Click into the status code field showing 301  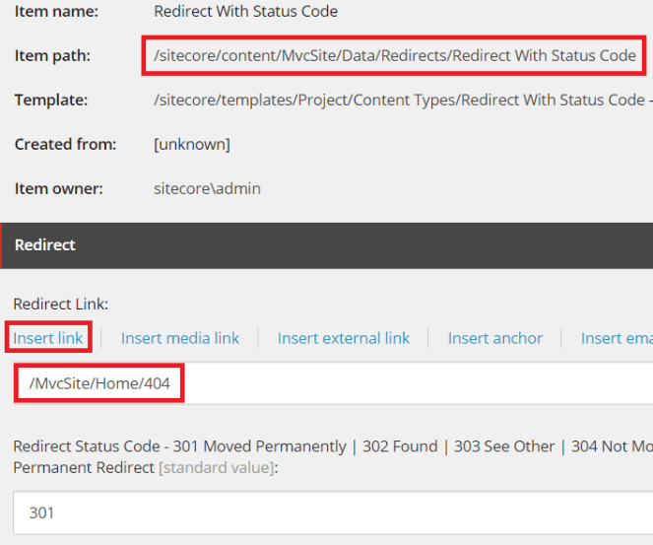[x=335, y=513]
